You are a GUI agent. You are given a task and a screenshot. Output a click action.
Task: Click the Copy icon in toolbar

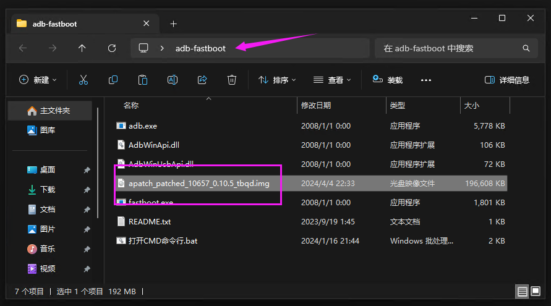click(x=113, y=80)
